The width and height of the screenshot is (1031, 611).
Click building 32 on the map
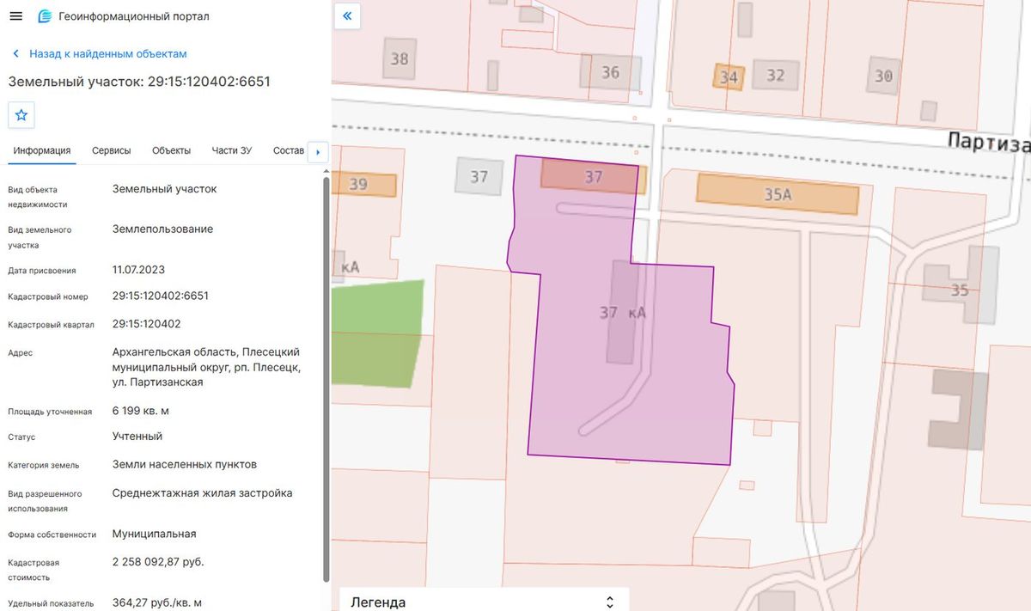coord(776,76)
